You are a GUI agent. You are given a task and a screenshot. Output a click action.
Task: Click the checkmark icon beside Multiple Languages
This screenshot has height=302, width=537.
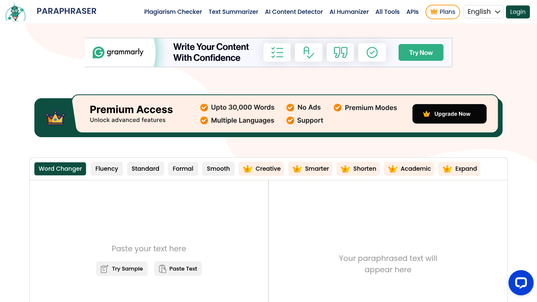tap(204, 120)
